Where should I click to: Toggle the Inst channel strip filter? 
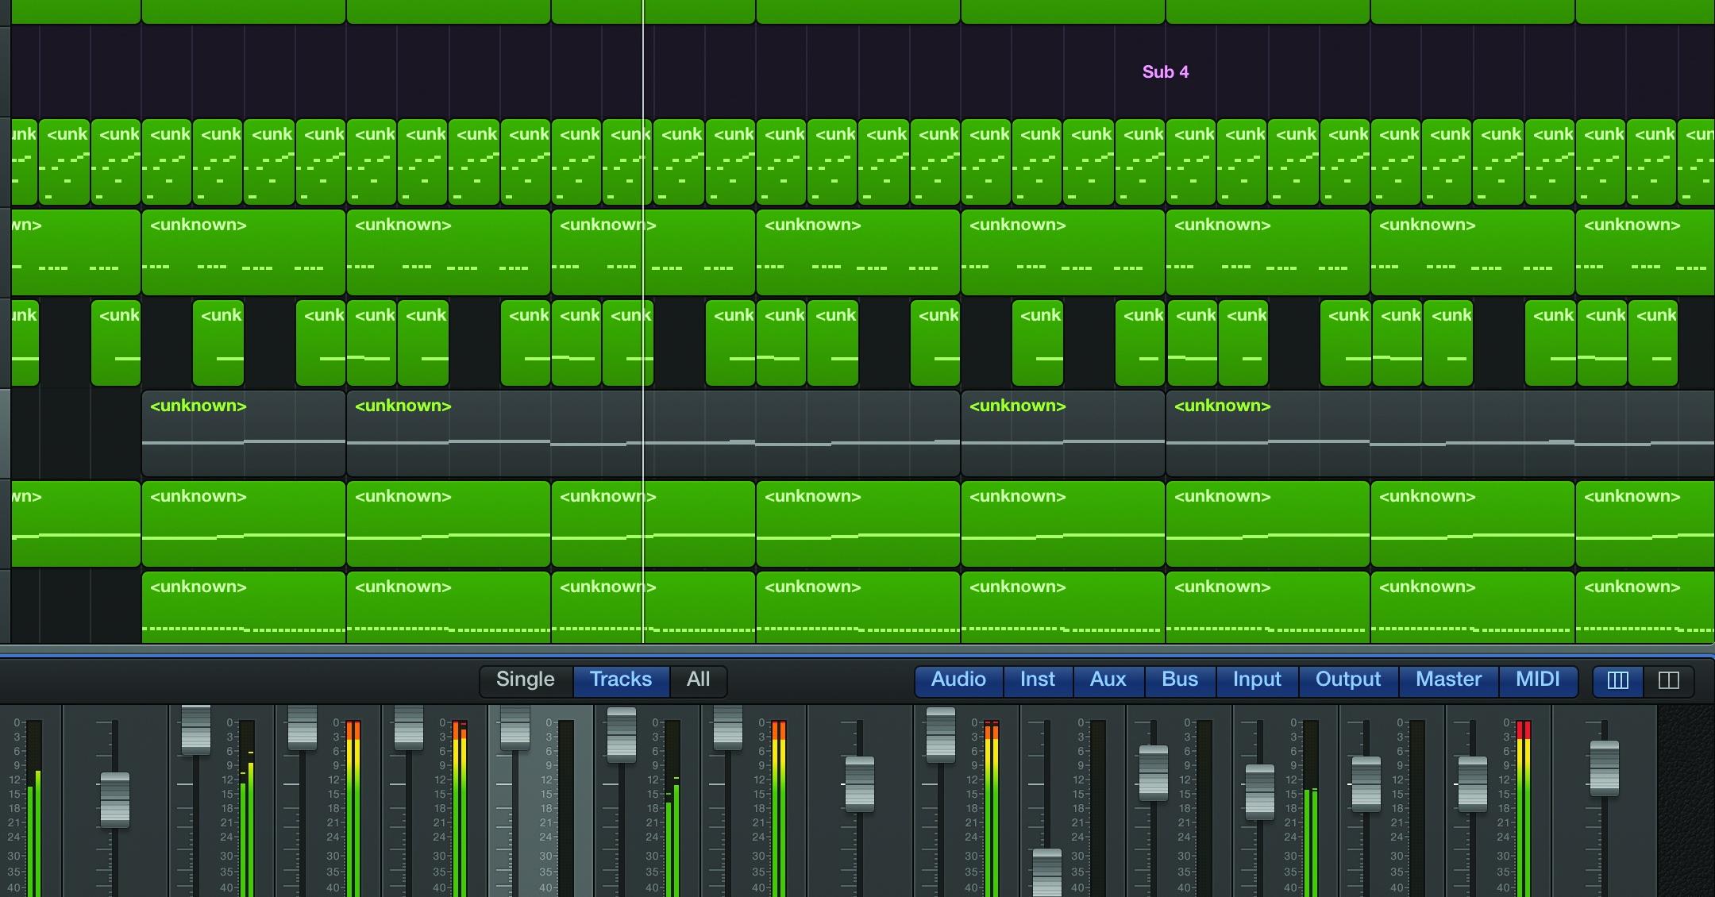point(1038,679)
